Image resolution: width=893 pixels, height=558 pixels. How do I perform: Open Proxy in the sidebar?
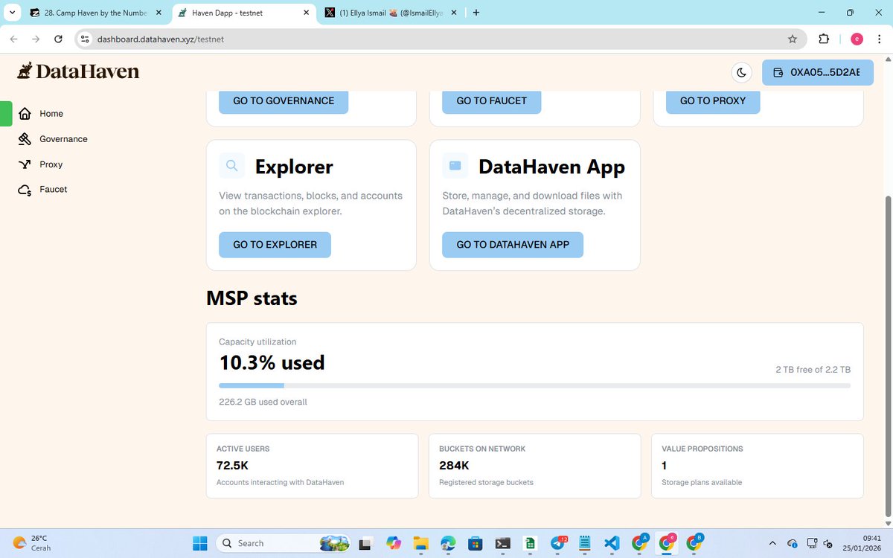pos(51,164)
